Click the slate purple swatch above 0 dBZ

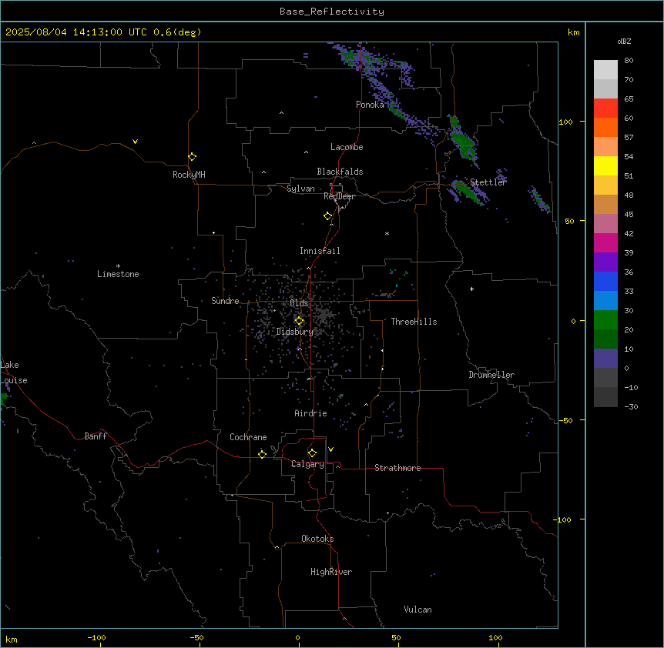pos(605,359)
